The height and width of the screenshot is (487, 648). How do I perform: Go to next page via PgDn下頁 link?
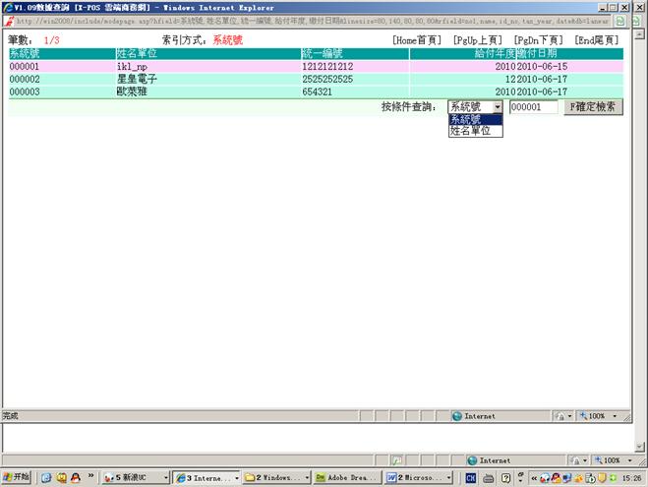point(537,40)
